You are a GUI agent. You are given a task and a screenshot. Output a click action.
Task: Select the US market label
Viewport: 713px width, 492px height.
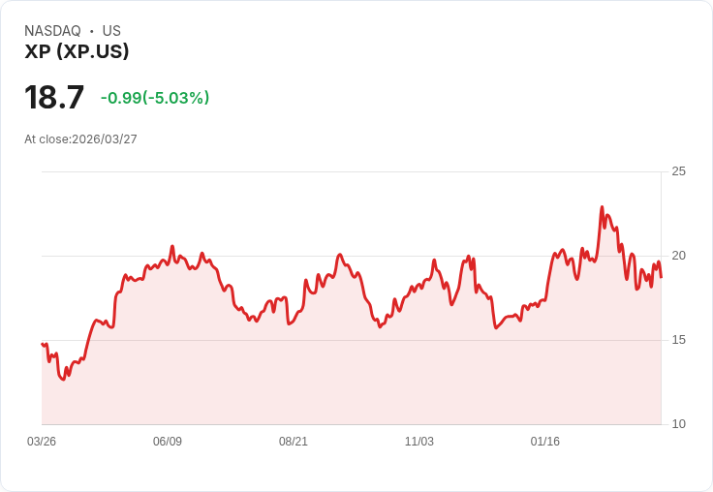click(x=111, y=31)
